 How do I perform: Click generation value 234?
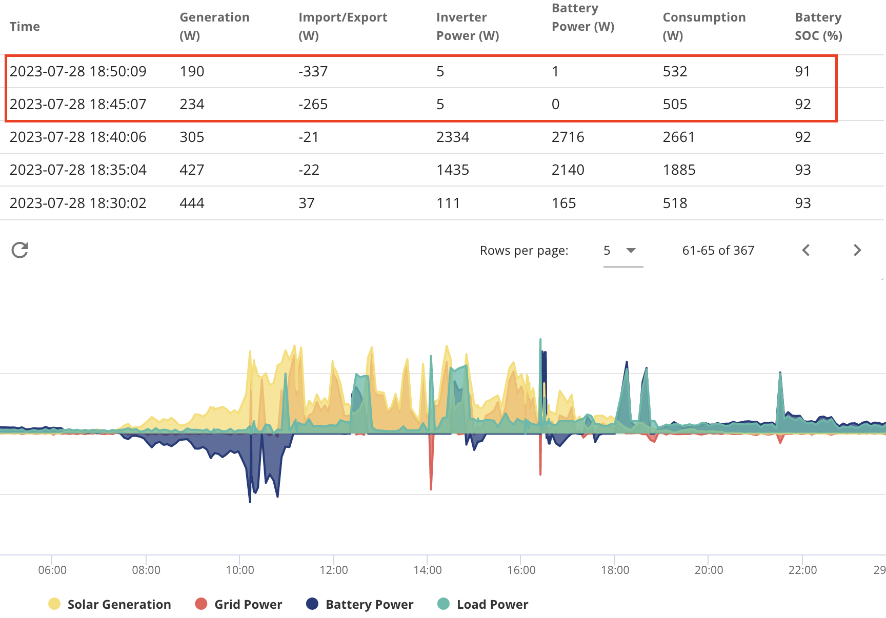click(192, 104)
